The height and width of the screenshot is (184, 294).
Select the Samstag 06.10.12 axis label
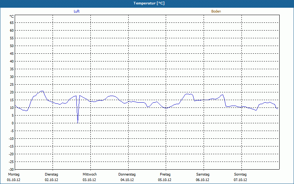click(x=202, y=177)
